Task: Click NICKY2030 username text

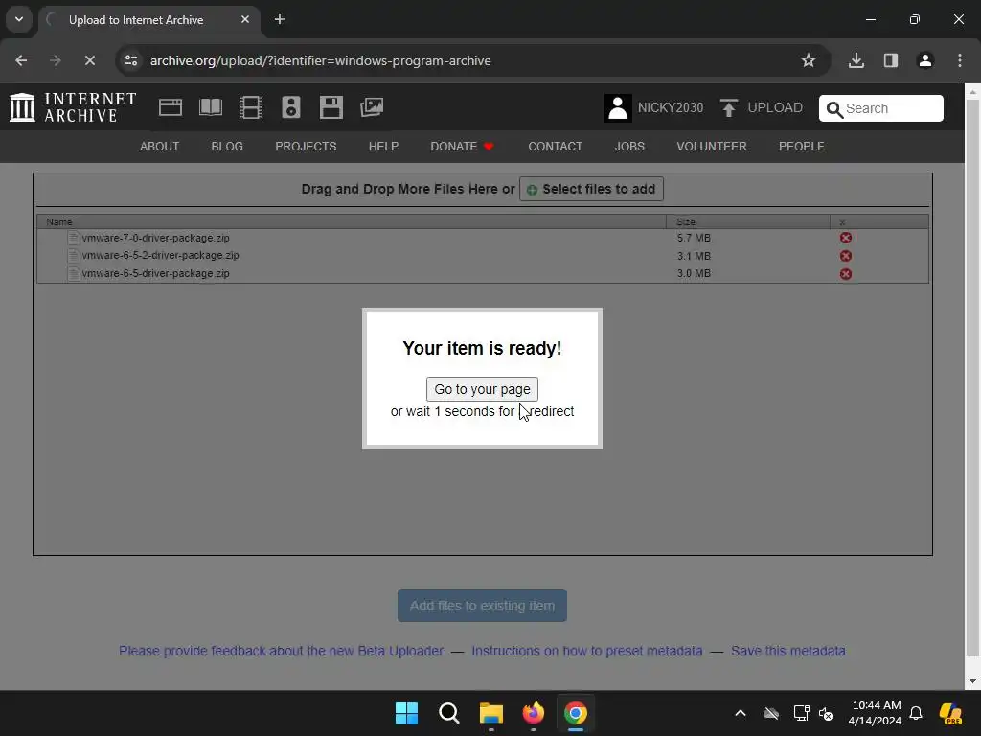Action: [671, 107]
